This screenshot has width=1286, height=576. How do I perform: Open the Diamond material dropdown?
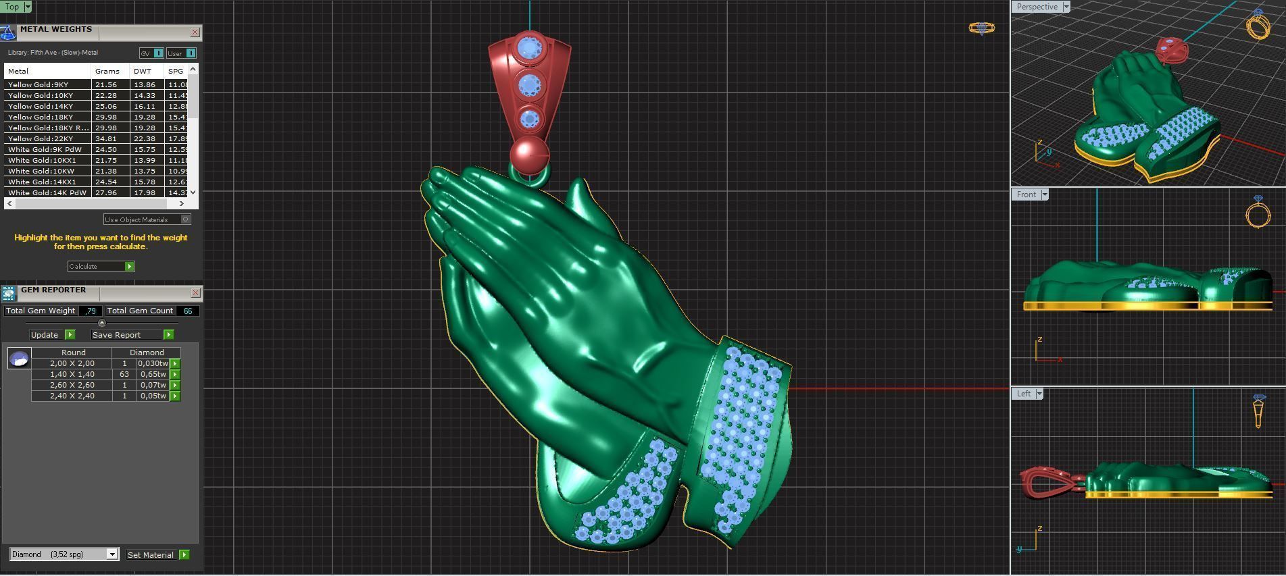(x=112, y=554)
